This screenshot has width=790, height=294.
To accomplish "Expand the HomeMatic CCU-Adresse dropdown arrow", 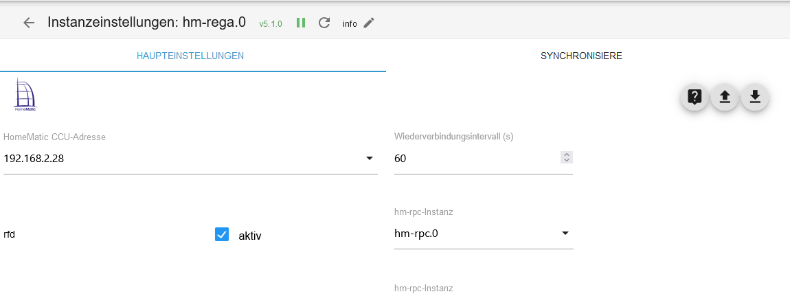I will click(x=370, y=159).
